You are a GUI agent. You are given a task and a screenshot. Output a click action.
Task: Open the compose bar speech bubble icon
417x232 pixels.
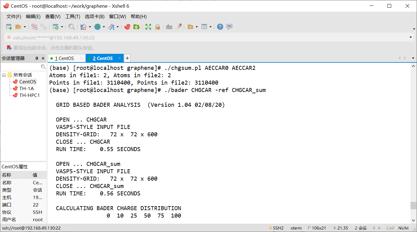coord(229,26)
